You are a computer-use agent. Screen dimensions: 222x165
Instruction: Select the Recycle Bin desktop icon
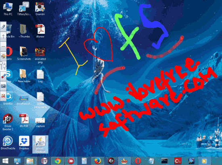(x=10, y=31)
